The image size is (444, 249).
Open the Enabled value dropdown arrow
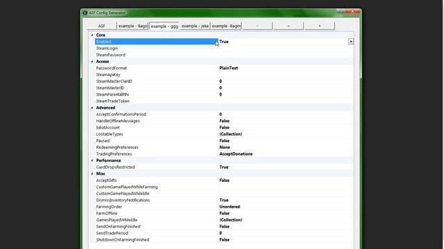click(x=351, y=41)
